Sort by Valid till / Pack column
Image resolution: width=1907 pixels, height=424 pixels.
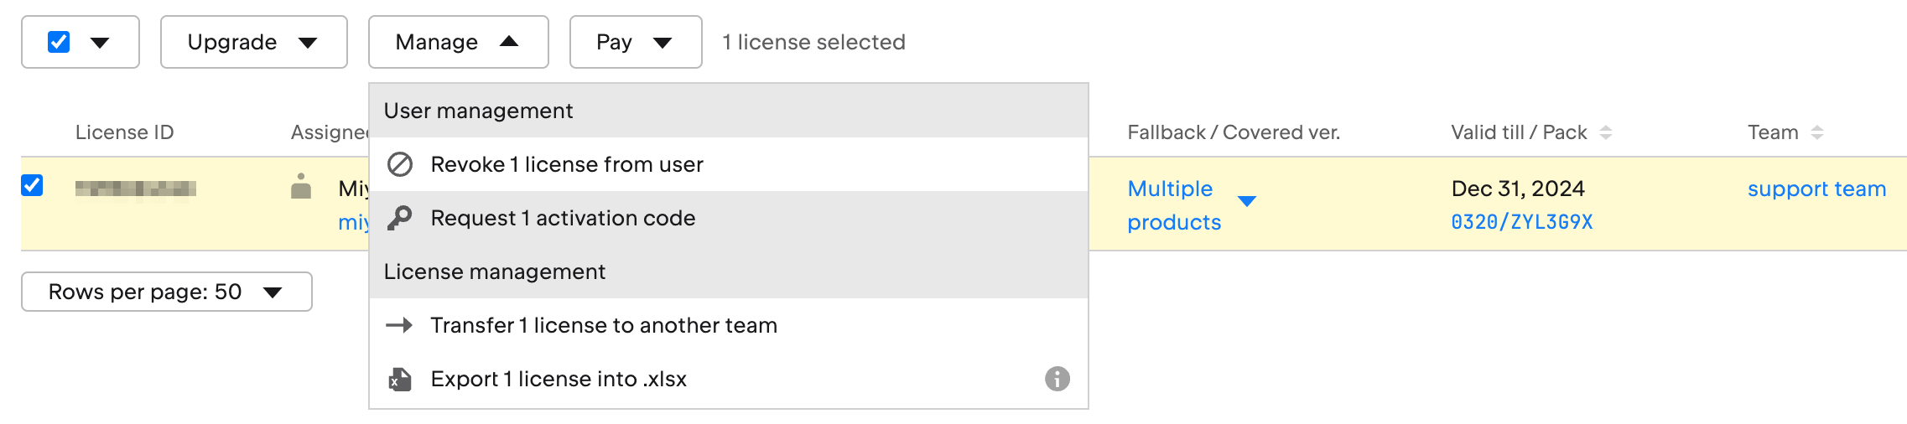tap(1605, 132)
